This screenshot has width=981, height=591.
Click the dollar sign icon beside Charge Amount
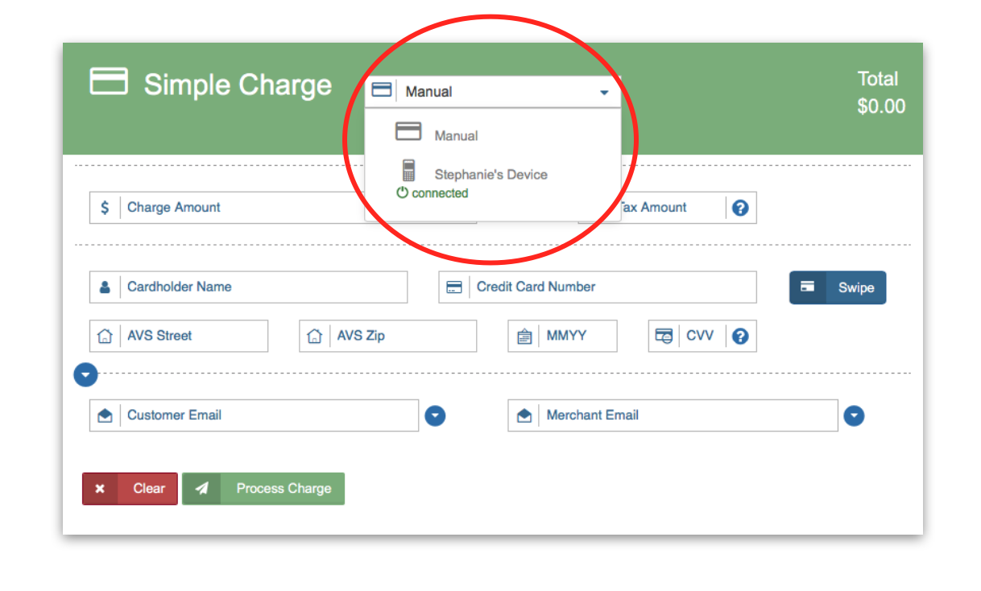tap(105, 208)
